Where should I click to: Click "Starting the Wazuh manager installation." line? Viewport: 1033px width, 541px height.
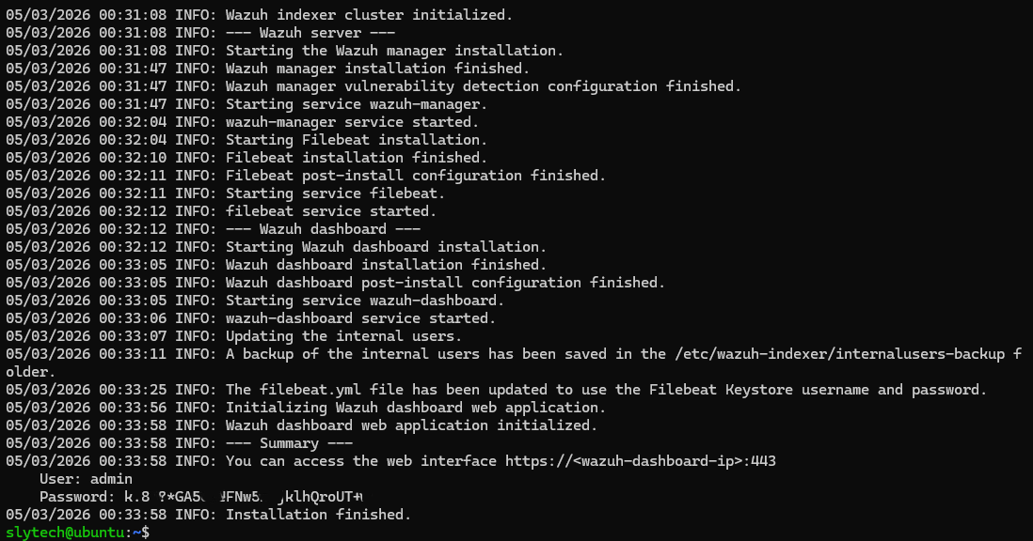[x=394, y=51]
